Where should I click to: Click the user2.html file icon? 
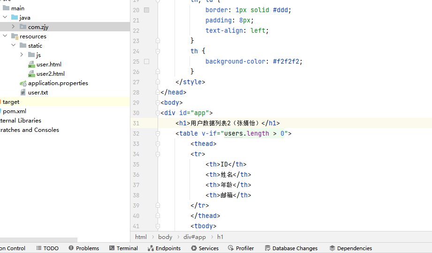point(31,74)
